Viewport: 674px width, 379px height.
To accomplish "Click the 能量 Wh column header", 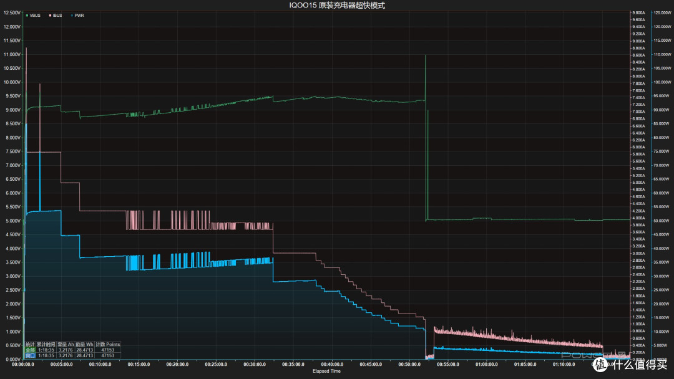I will [84, 344].
